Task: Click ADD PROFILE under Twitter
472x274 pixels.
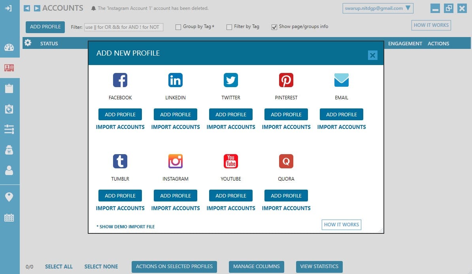Action: pos(231,114)
